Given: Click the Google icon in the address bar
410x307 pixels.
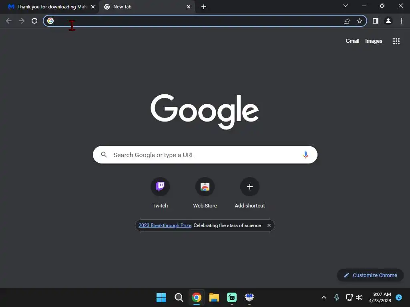Looking at the screenshot, I should [50, 21].
